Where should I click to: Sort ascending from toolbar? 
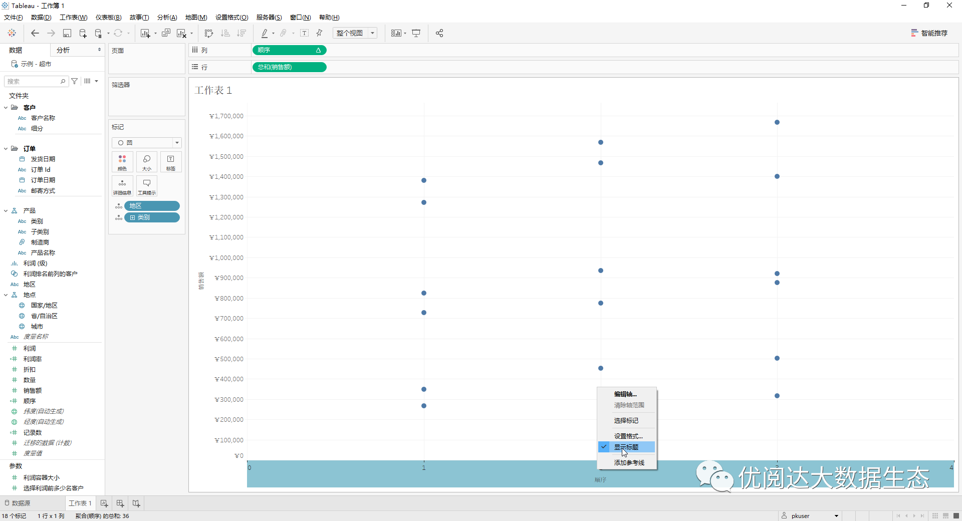(225, 33)
